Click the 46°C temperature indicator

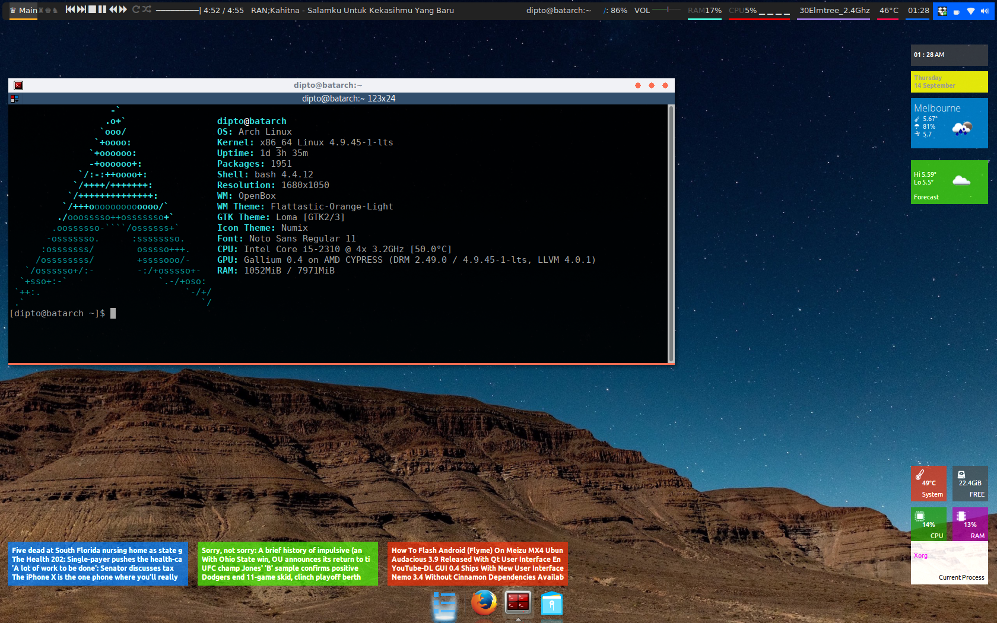(888, 11)
